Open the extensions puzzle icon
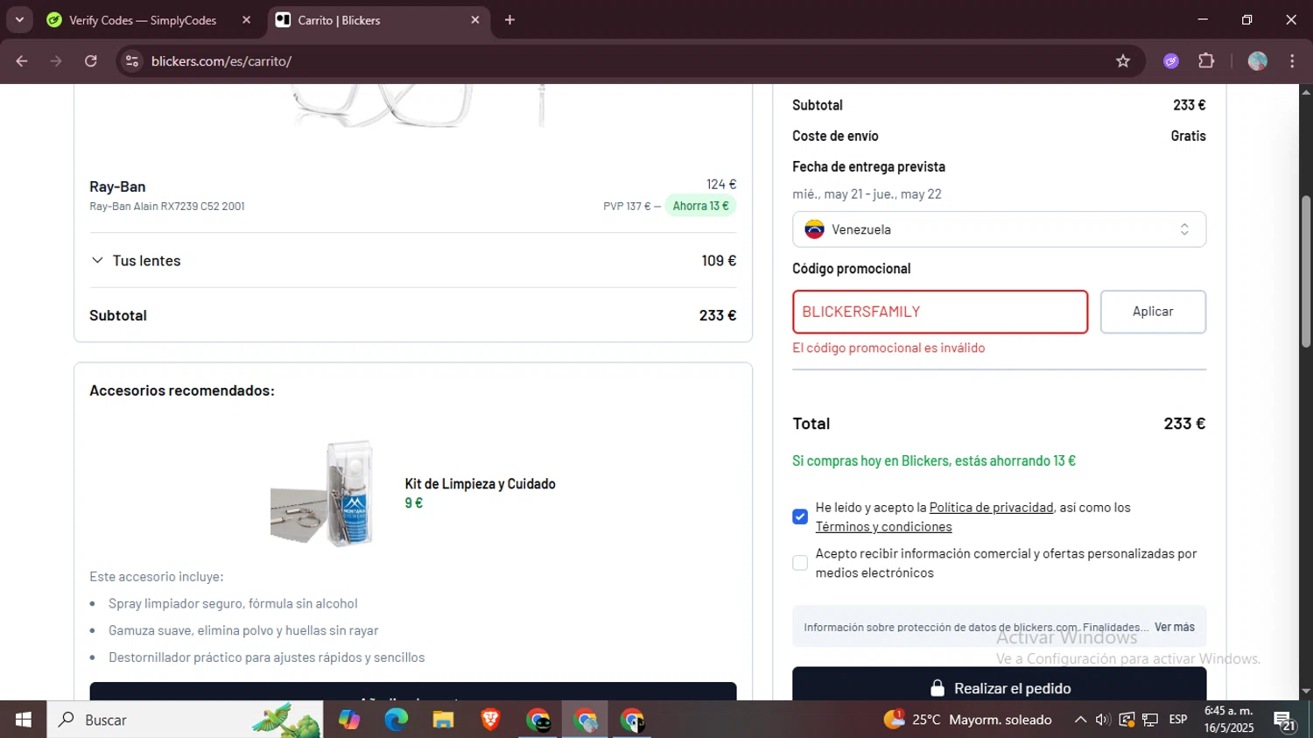The width and height of the screenshot is (1313, 738). click(x=1206, y=61)
